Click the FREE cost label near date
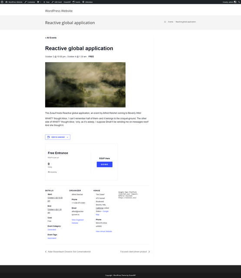241x278 pixels. [x=91, y=56]
